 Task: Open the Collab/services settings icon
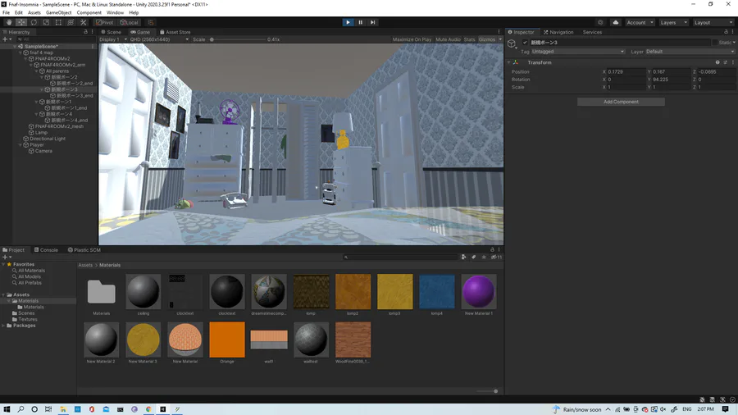(600, 22)
